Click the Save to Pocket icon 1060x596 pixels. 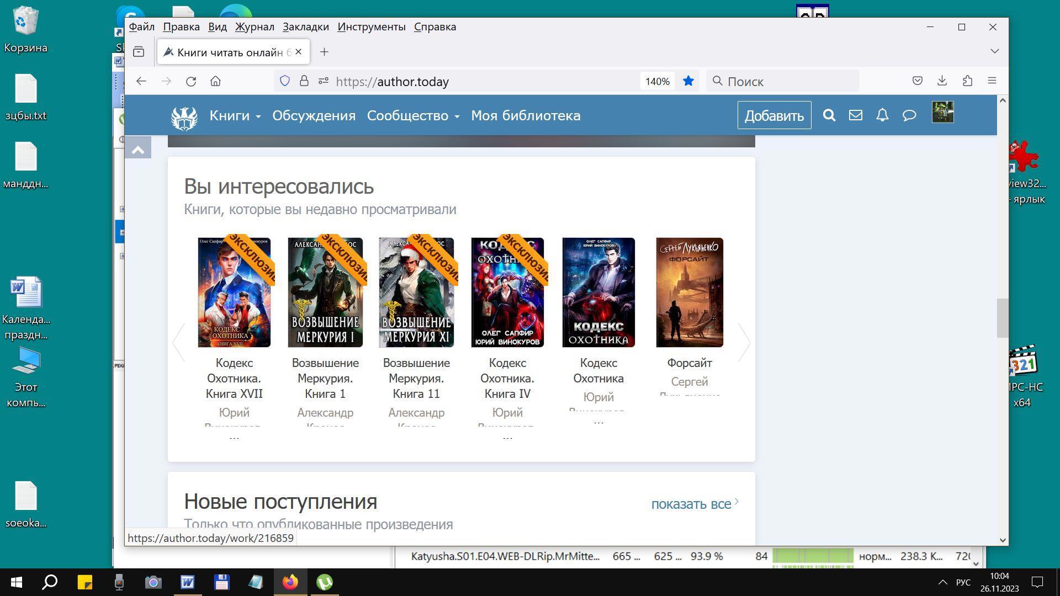tap(917, 81)
